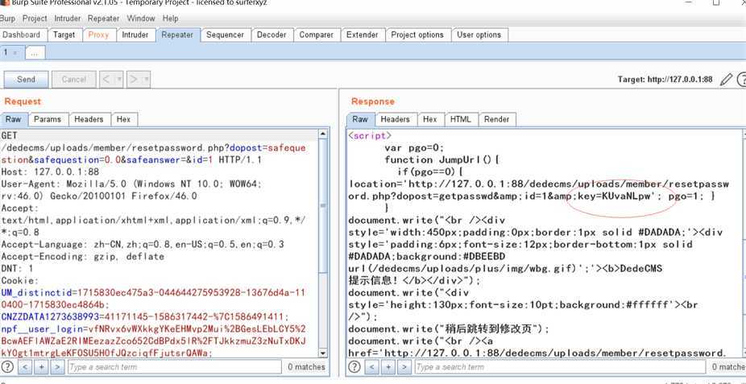Click the Burp Suite app icon in title bar
The height and width of the screenshot is (384, 746).
tap(4, 2)
